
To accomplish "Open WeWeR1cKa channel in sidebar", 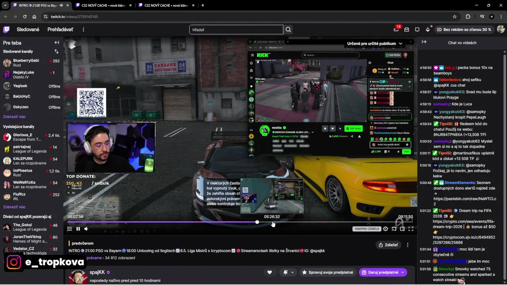I will point(32,185).
